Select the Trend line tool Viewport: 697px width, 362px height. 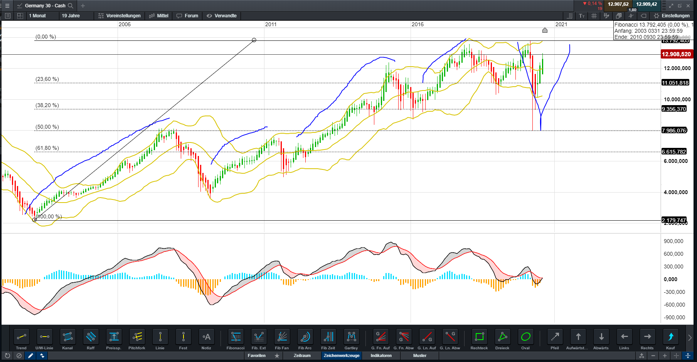click(x=21, y=339)
